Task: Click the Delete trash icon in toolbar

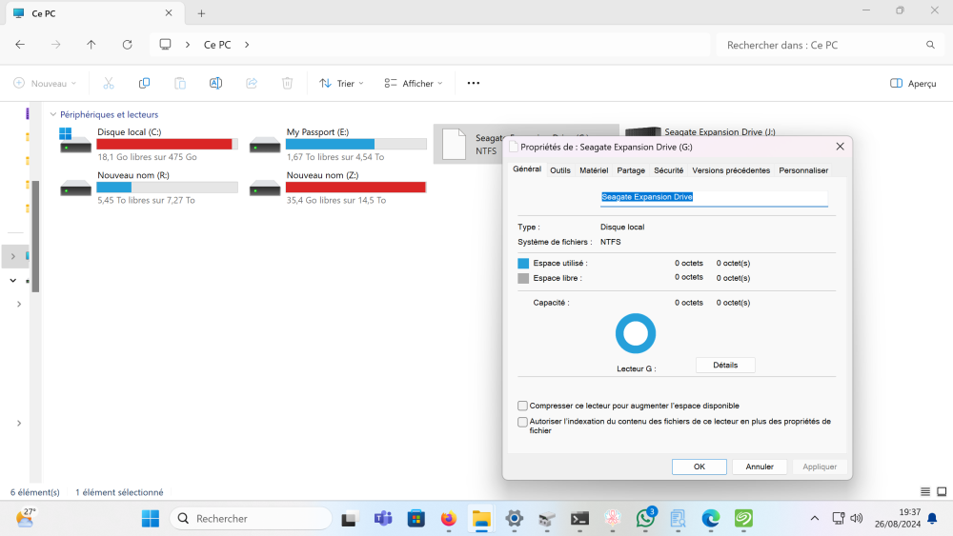Action: [287, 84]
